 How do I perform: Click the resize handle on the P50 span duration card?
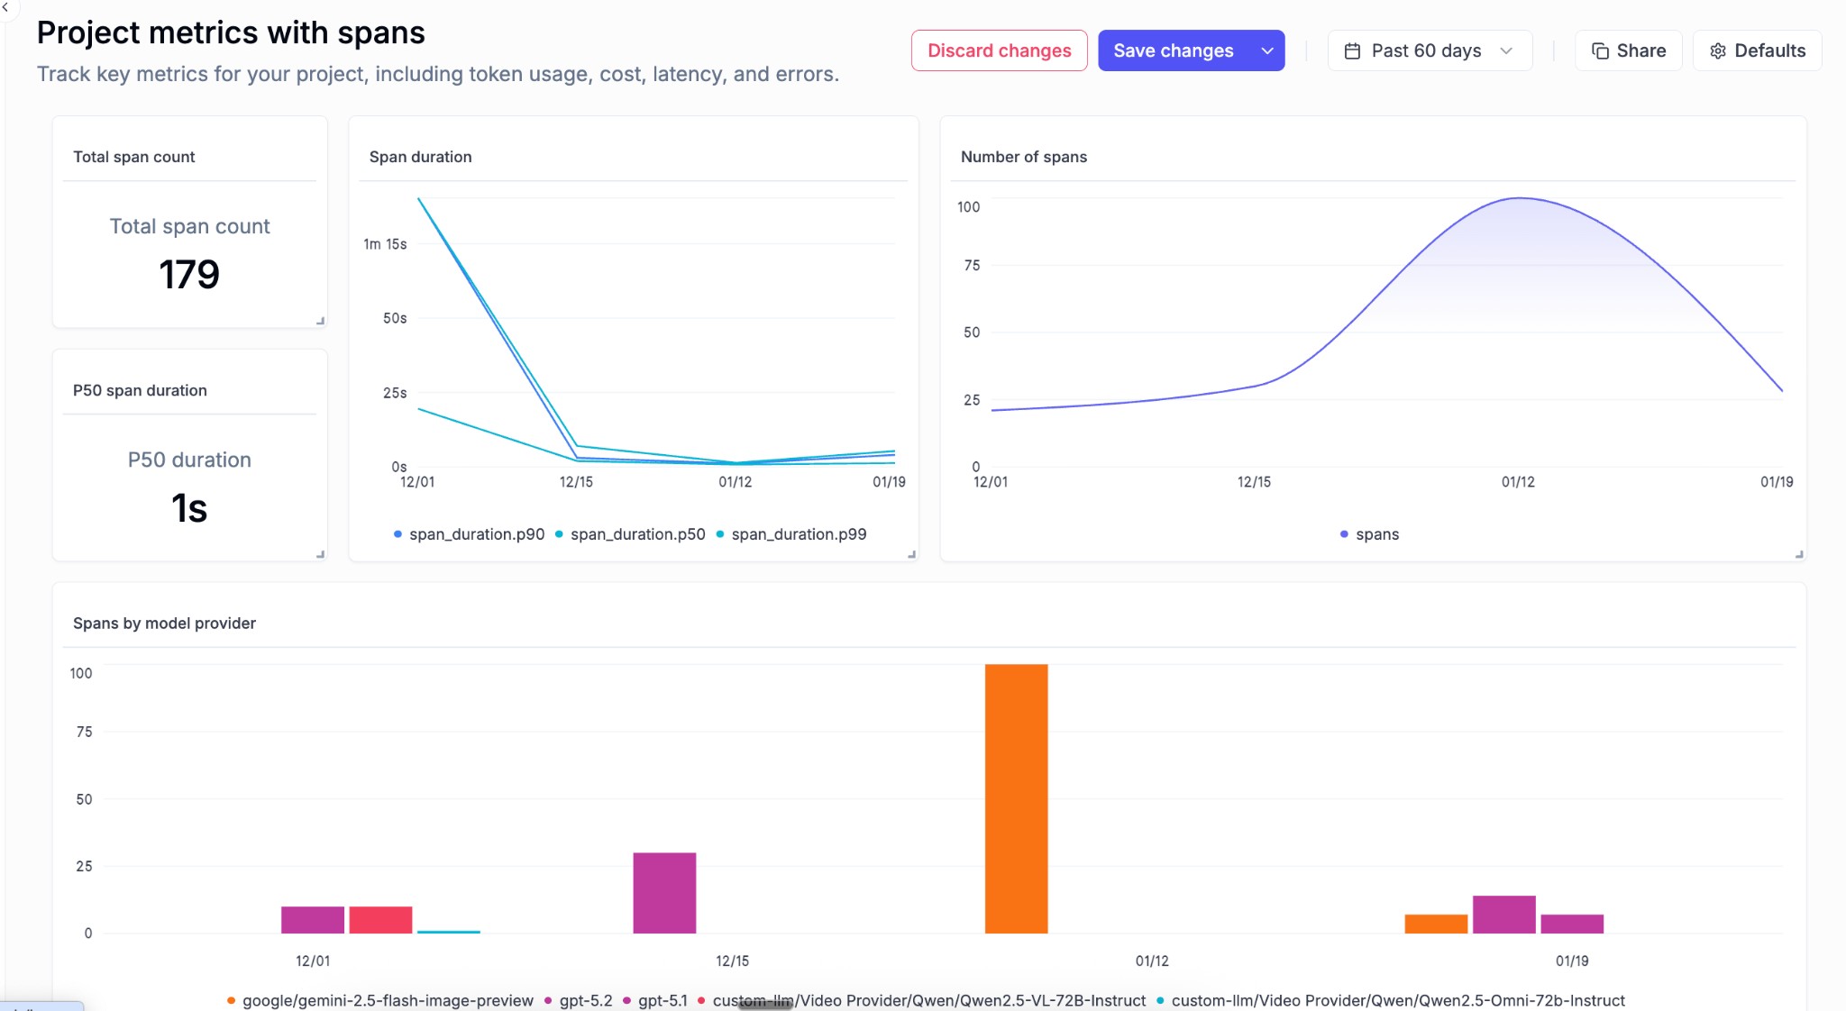[321, 556]
